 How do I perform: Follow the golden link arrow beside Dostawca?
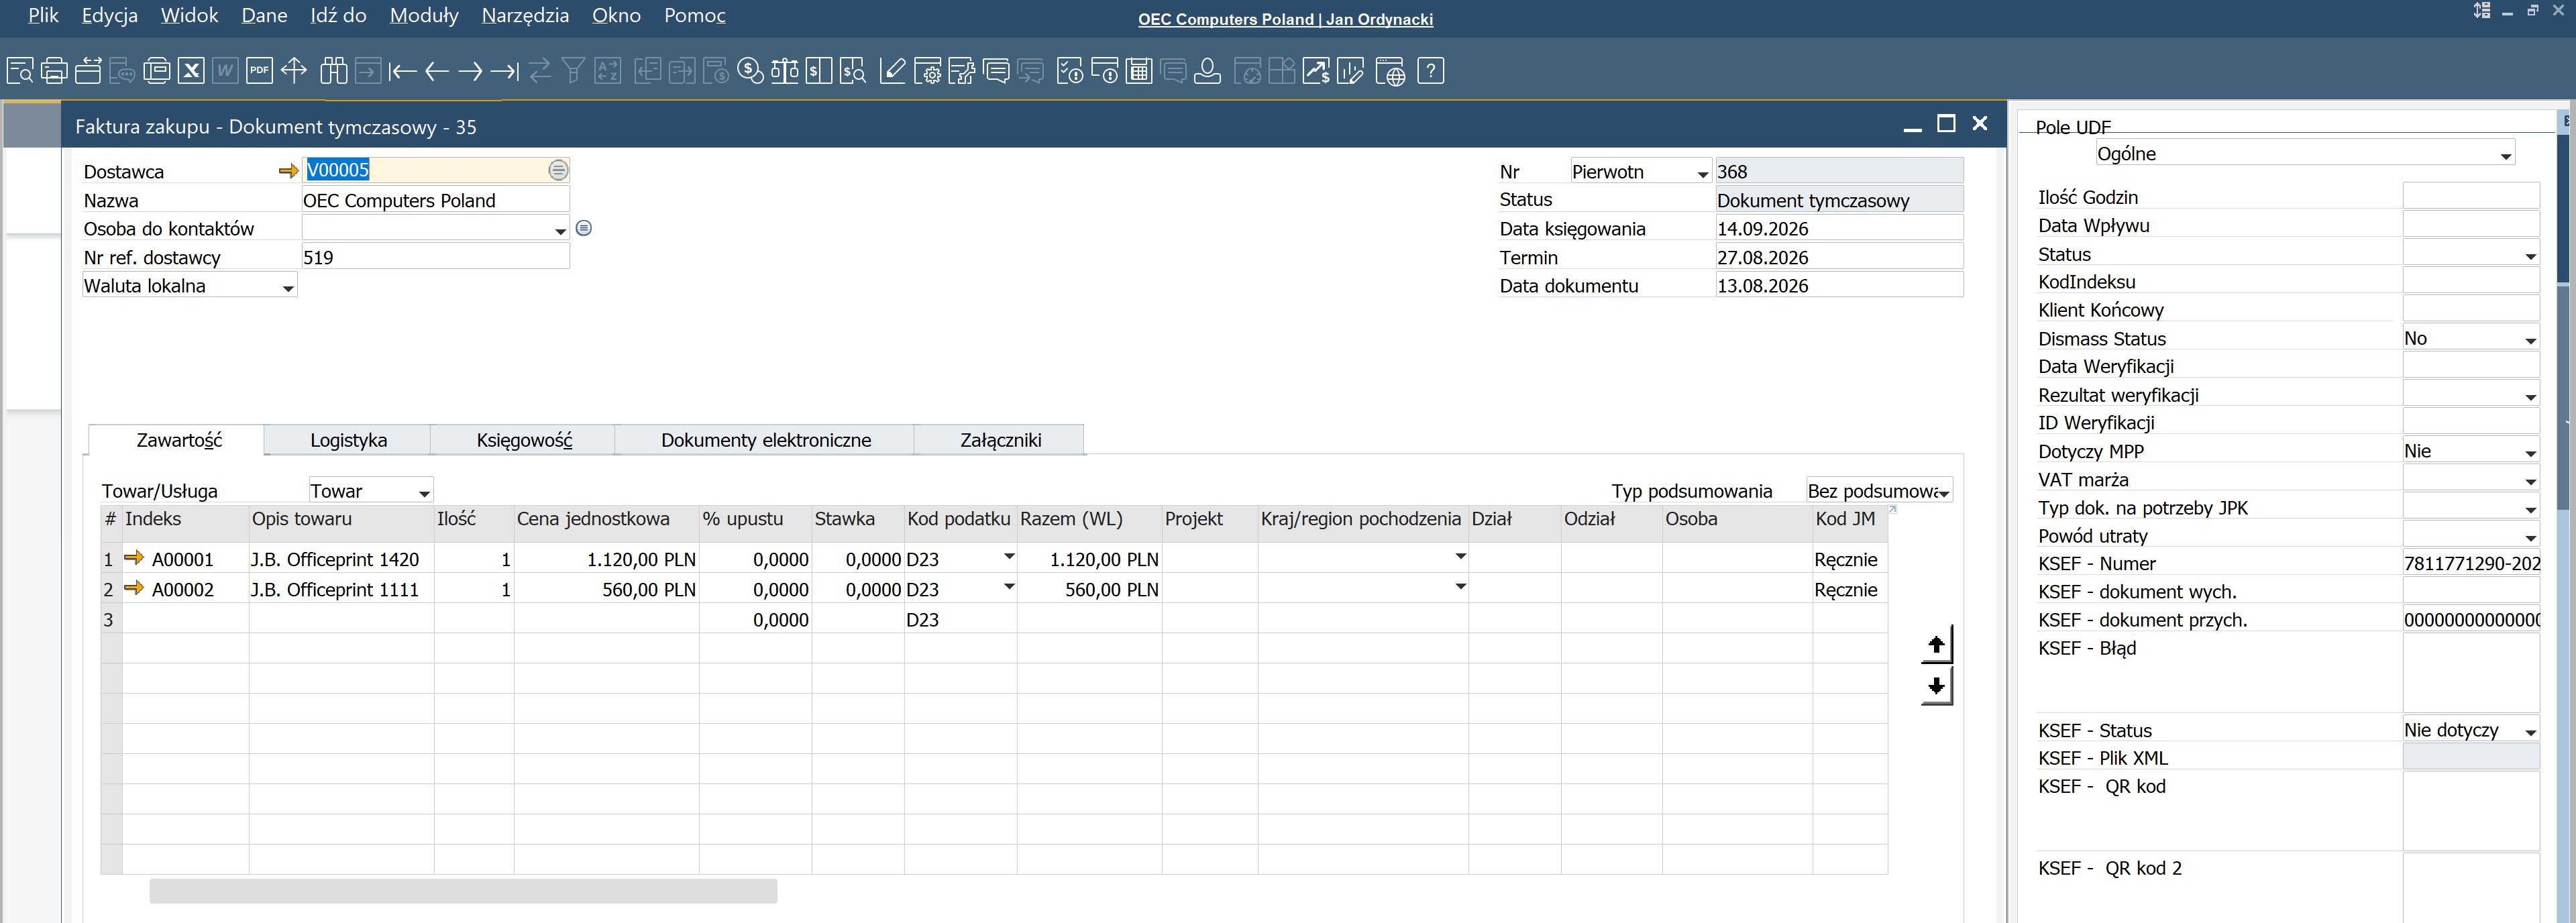pos(288,171)
